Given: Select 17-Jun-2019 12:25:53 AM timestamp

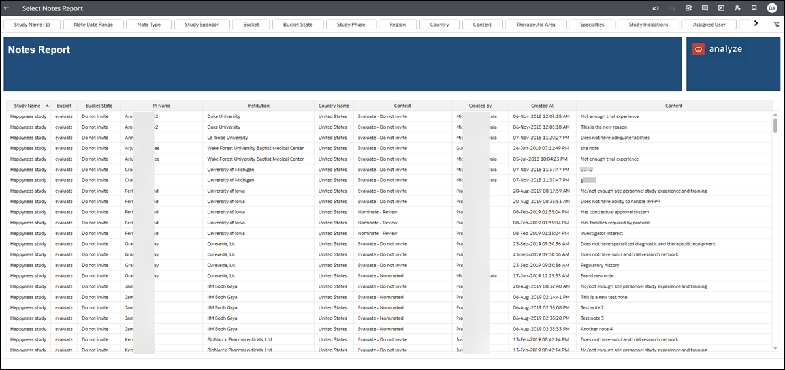Looking at the screenshot, I should tap(542, 275).
